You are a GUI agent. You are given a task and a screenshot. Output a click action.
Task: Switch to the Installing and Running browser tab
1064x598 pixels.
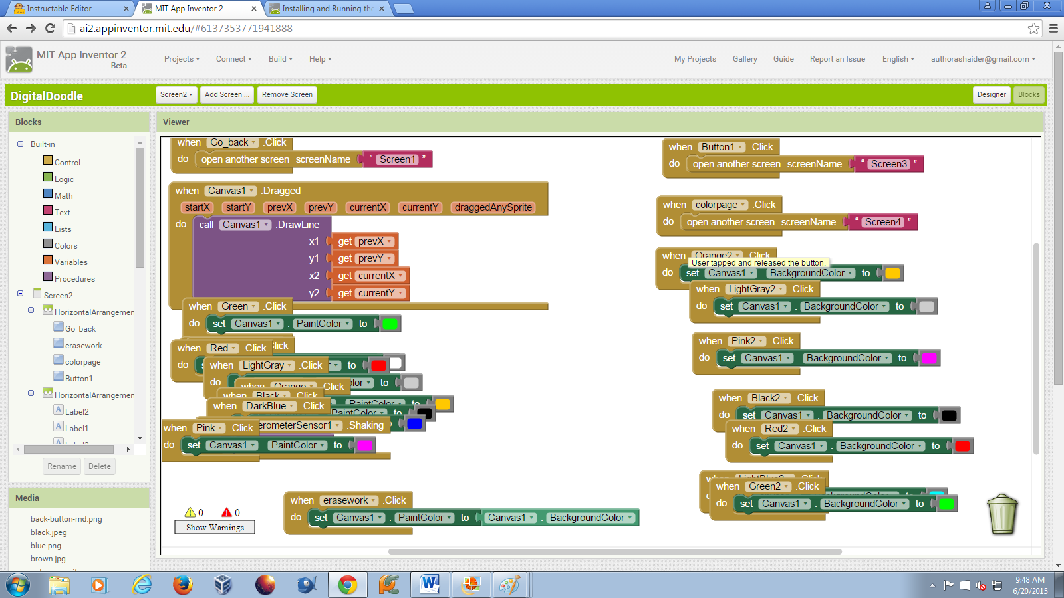coord(327,9)
